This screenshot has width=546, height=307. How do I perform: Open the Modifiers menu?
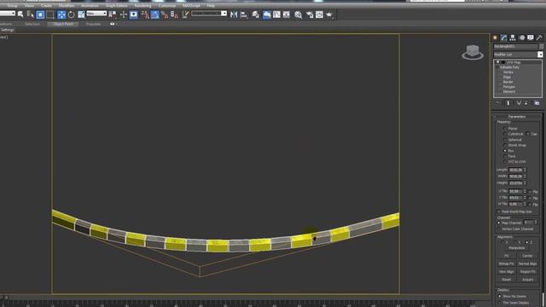(x=67, y=6)
